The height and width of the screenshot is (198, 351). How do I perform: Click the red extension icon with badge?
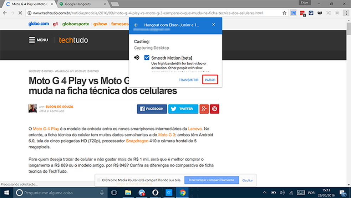point(302,13)
